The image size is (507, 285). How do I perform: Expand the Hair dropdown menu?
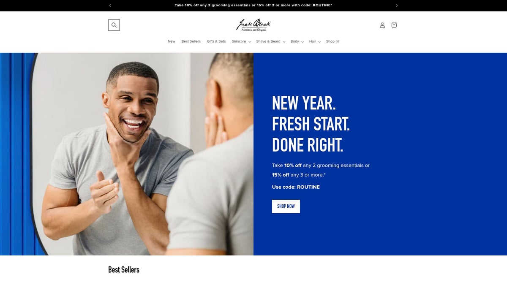coord(315,41)
